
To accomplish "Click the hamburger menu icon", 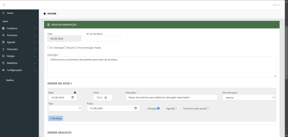I will coord(4,5).
